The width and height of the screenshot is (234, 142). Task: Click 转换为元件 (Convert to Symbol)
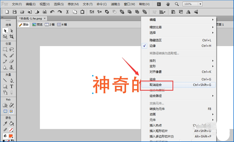coord(157,109)
